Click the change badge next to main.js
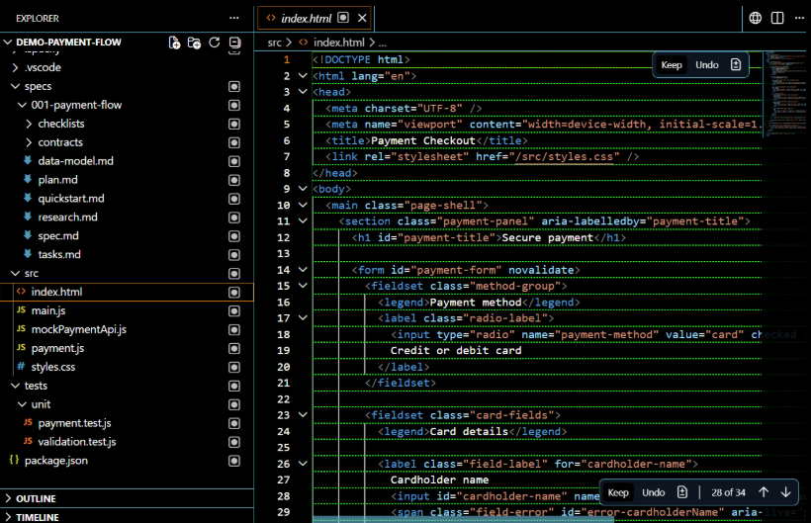The height and width of the screenshot is (523, 811). pos(234,310)
